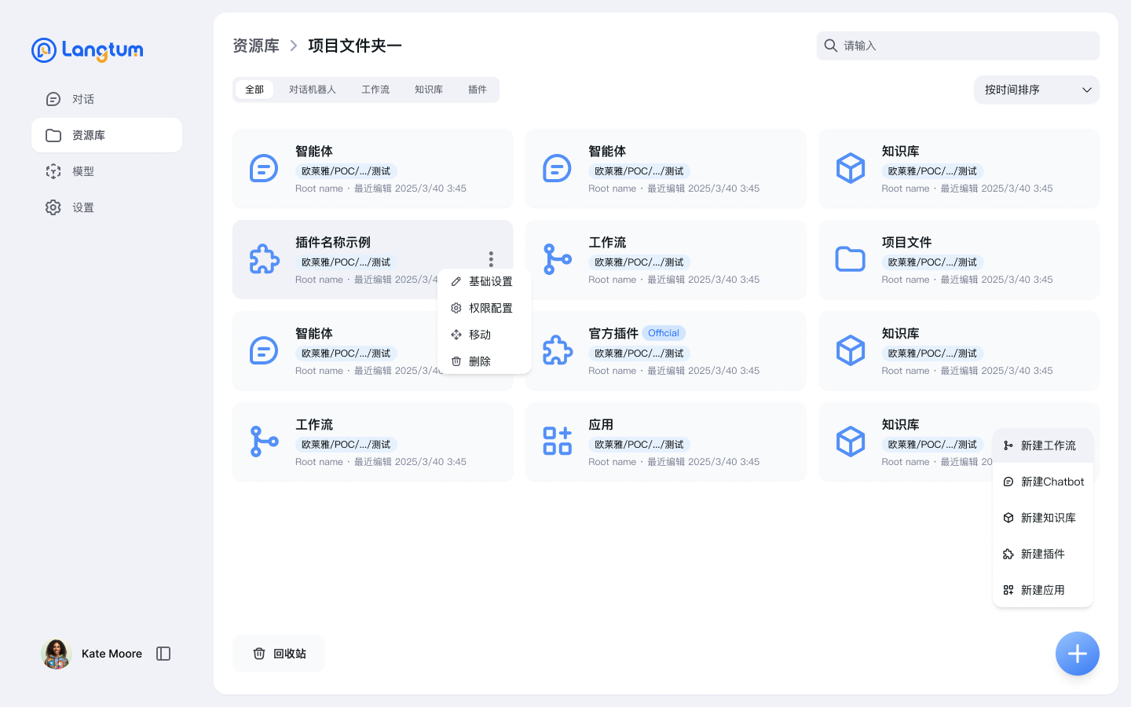The width and height of the screenshot is (1131, 707).
Task: Open 模型 in the sidebar
Action: (x=82, y=171)
